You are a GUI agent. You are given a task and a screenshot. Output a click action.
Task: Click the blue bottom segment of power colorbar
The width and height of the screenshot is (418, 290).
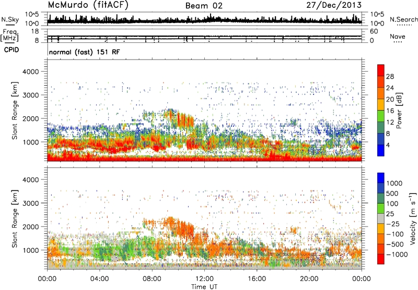(x=381, y=150)
